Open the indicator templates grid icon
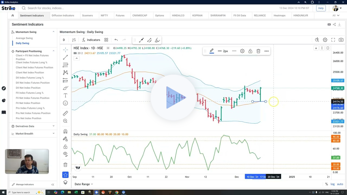The height and width of the screenshot is (195, 347). click(106, 40)
